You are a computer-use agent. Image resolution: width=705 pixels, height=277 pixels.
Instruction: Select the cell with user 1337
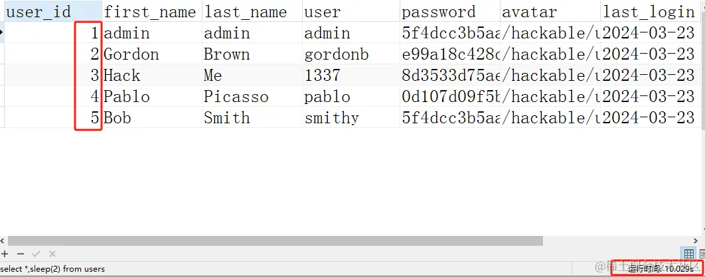tap(322, 76)
